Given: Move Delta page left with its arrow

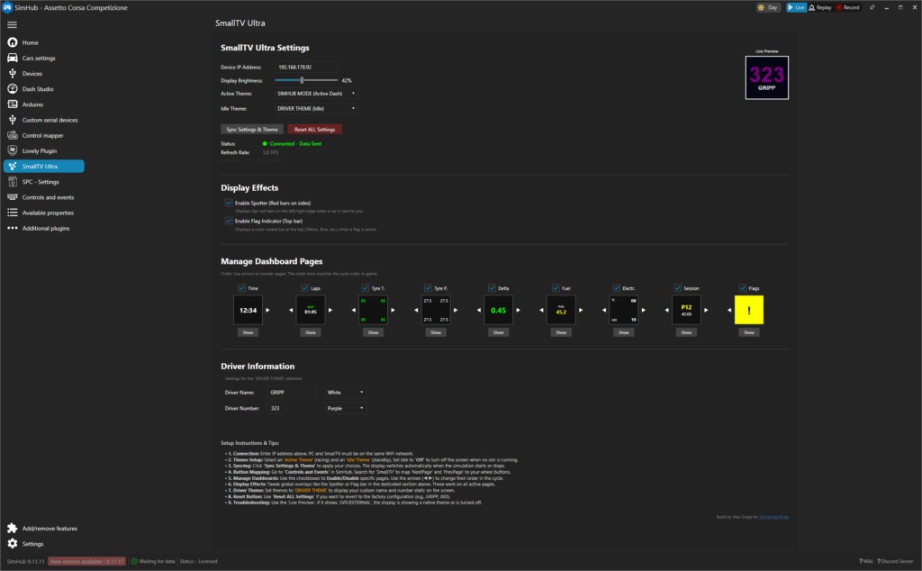Looking at the screenshot, I should 479,310.
